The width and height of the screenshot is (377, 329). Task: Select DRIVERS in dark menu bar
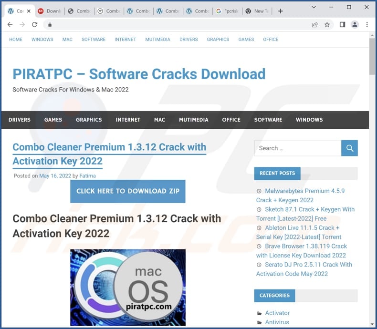click(20, 120)
